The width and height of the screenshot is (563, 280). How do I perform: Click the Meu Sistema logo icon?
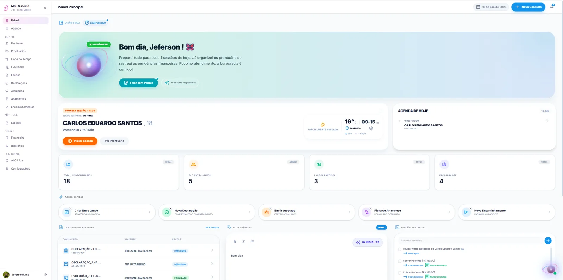(6, 8)
